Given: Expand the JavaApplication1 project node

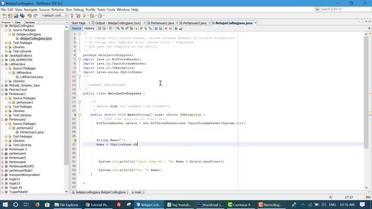Looking at the screenshot, I should pyautogui.click(x=2, y=56).
